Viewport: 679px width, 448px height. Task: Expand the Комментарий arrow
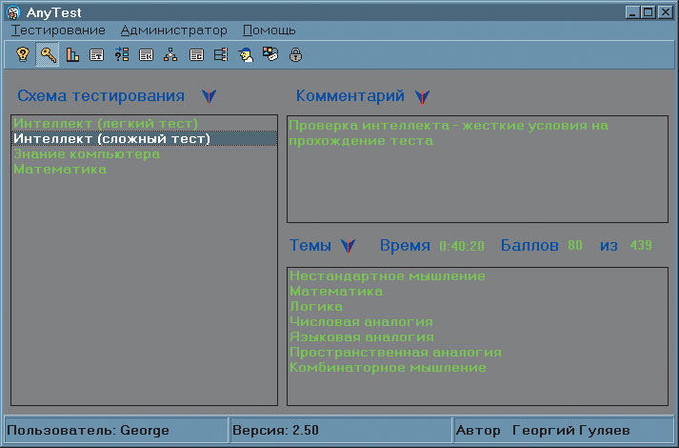423,96
